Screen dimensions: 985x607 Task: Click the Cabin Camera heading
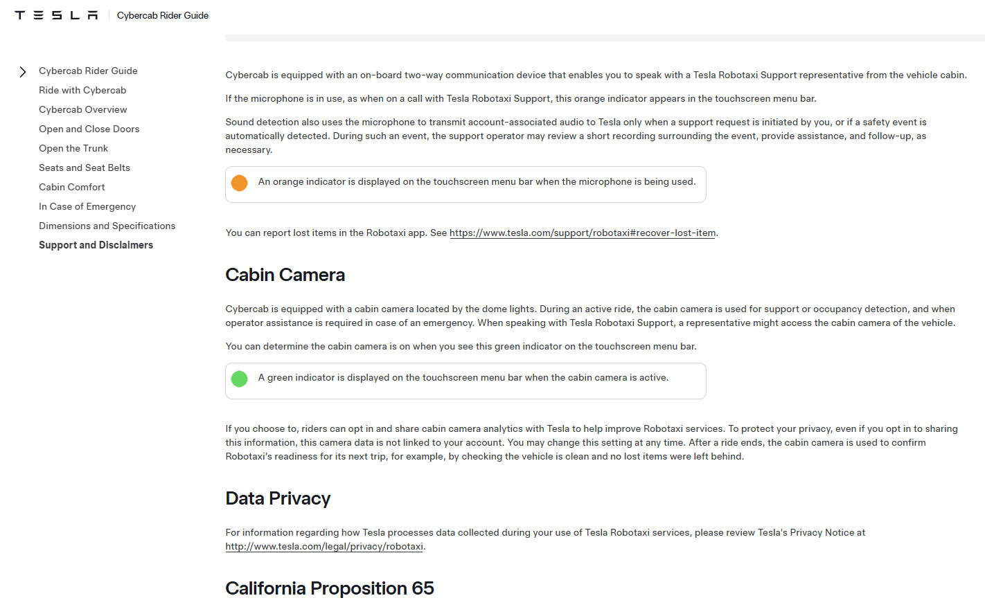click(x=285, y=275)
